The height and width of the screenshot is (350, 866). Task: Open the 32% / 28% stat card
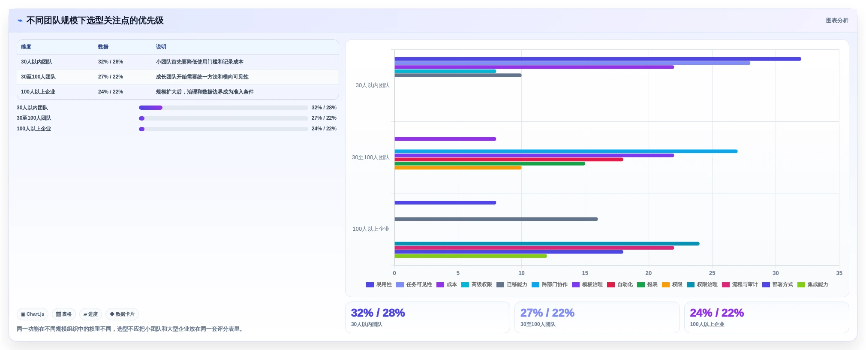tap(427, 317)
